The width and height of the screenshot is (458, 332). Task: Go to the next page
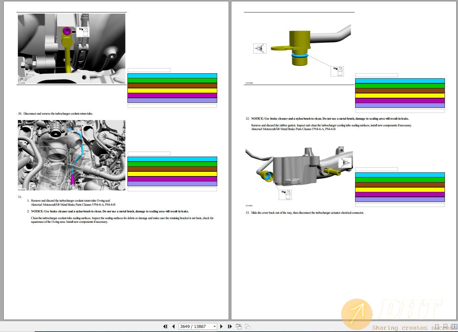pyautogui.click(x=221, y=326)
